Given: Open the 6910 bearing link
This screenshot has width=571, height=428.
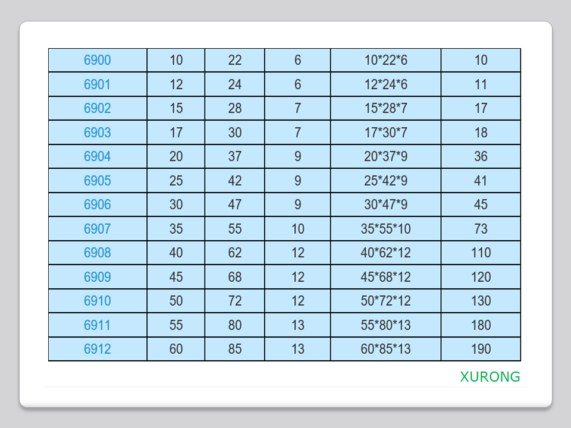Looking at the screenshot, I should point(97,301).
